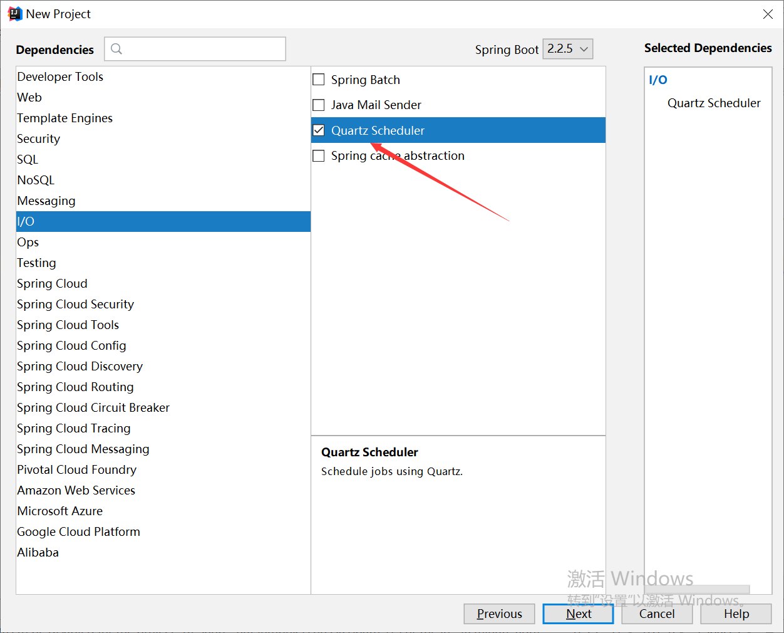Select the Developer Tools category

(60, 76)
